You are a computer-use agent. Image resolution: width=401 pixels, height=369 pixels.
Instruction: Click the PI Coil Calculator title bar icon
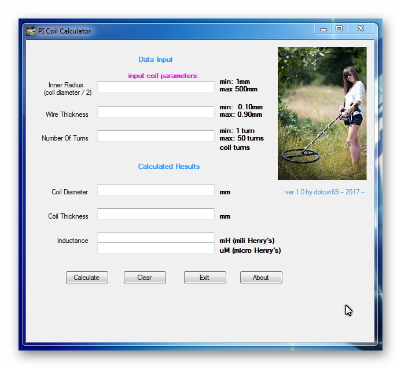[x=31, y=31]
